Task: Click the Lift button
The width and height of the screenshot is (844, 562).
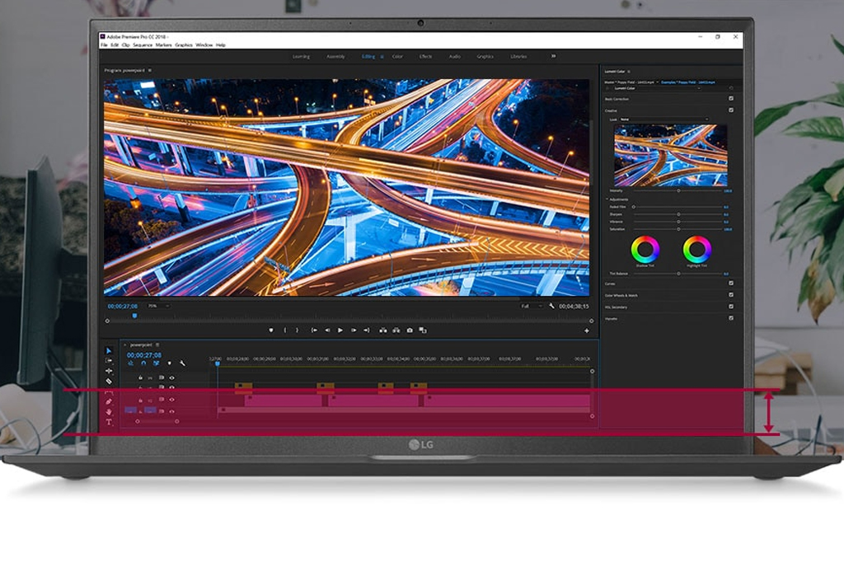Action: [x=382, y=330]
